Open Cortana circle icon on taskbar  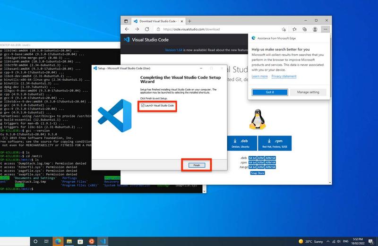click(35, 241)
